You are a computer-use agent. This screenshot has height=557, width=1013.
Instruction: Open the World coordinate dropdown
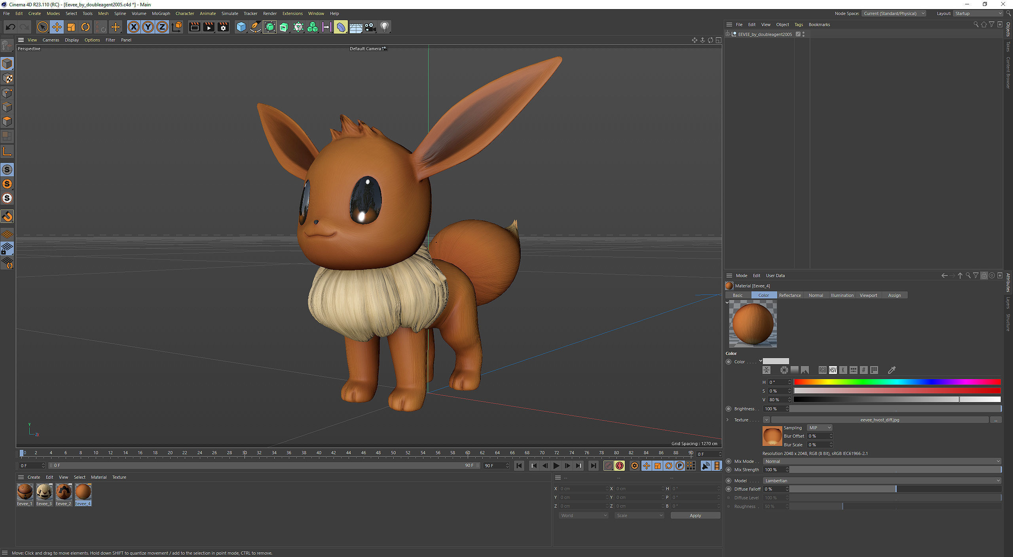[x=583, y=515]
